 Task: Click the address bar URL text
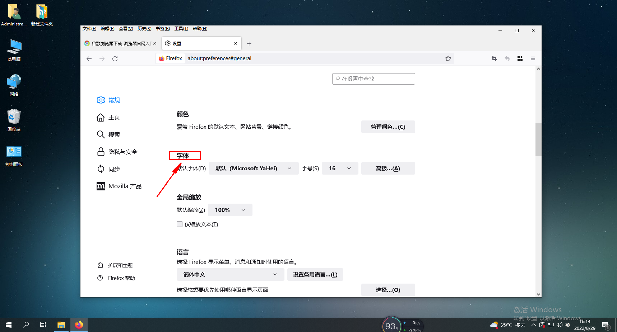point(219,58)
